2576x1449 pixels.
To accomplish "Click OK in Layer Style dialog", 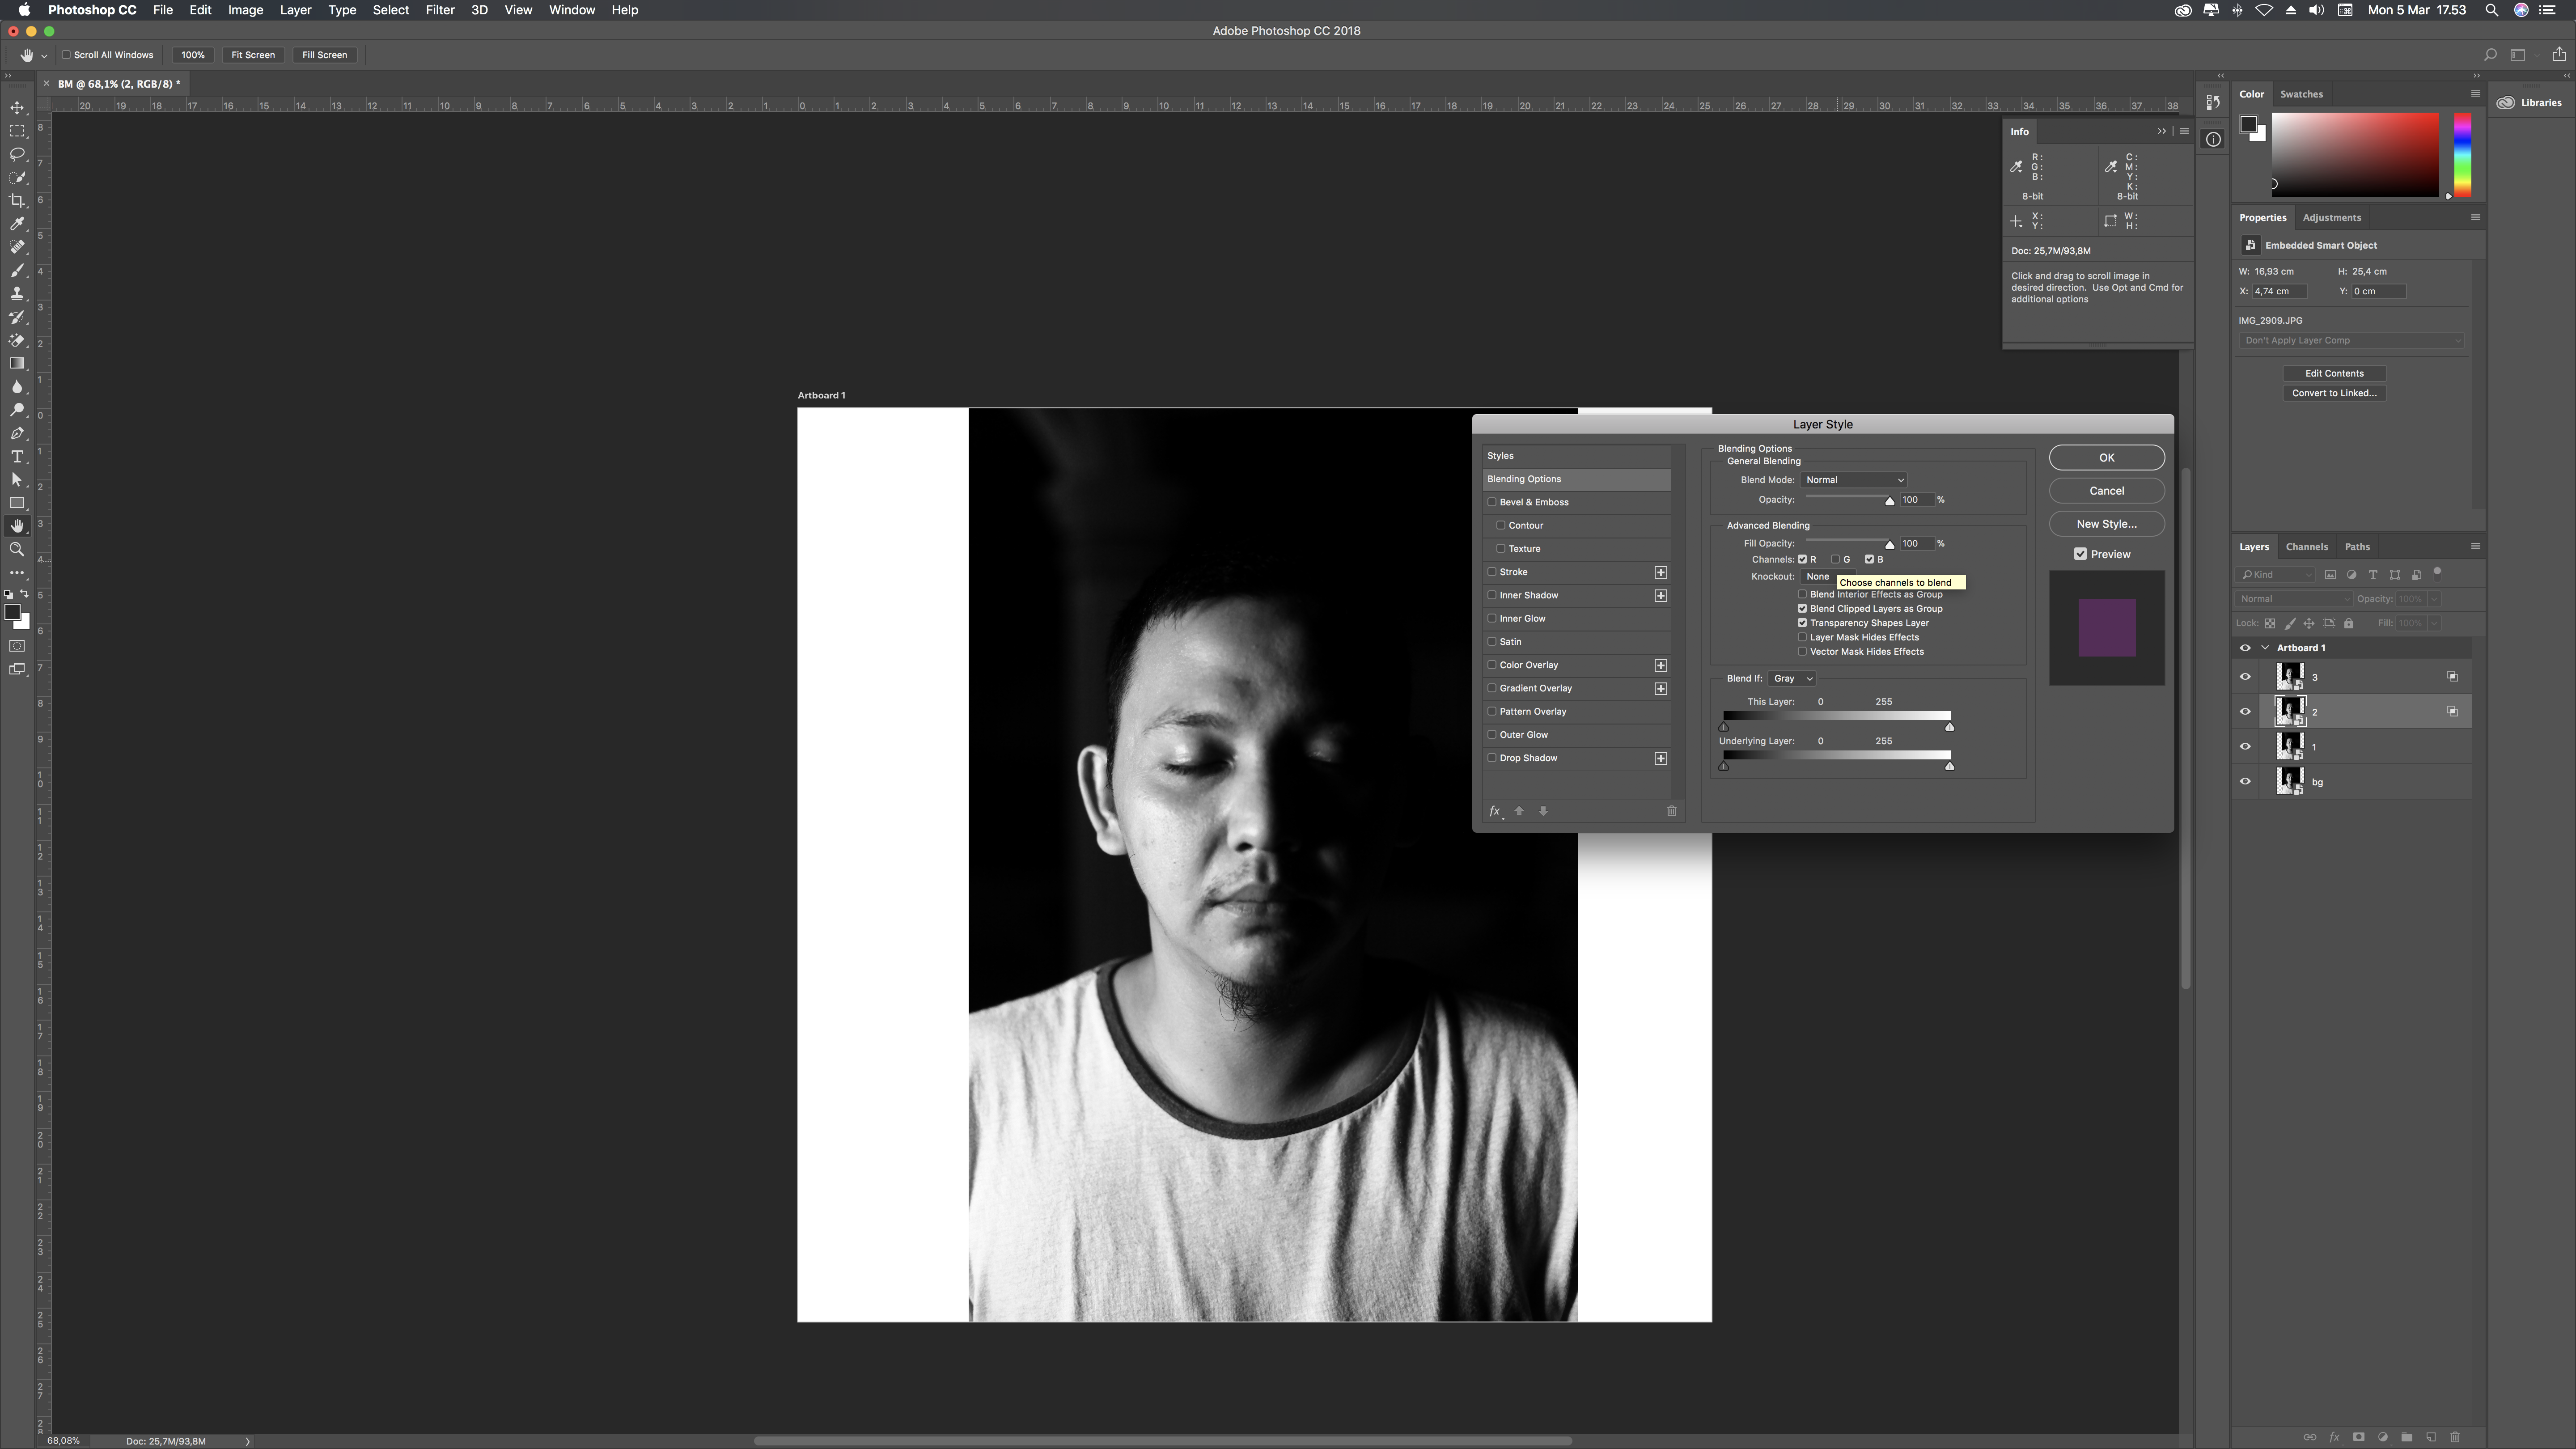I will pyautogui.click(x=2106, y=457).
